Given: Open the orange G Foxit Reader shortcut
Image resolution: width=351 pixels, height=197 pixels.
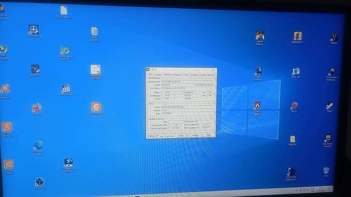Looking at the screenshot, I should coord(96,108).
